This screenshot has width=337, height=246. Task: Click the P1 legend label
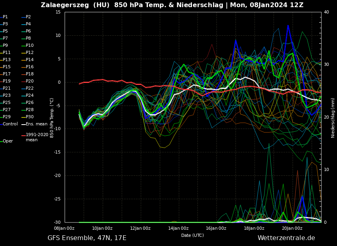tap(5, 17)
